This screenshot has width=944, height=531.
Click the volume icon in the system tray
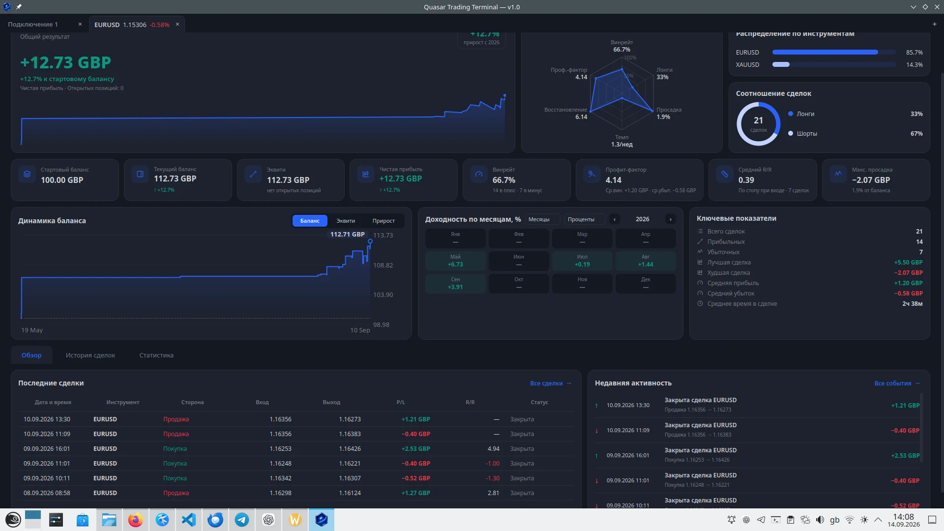tap(820, 520)
